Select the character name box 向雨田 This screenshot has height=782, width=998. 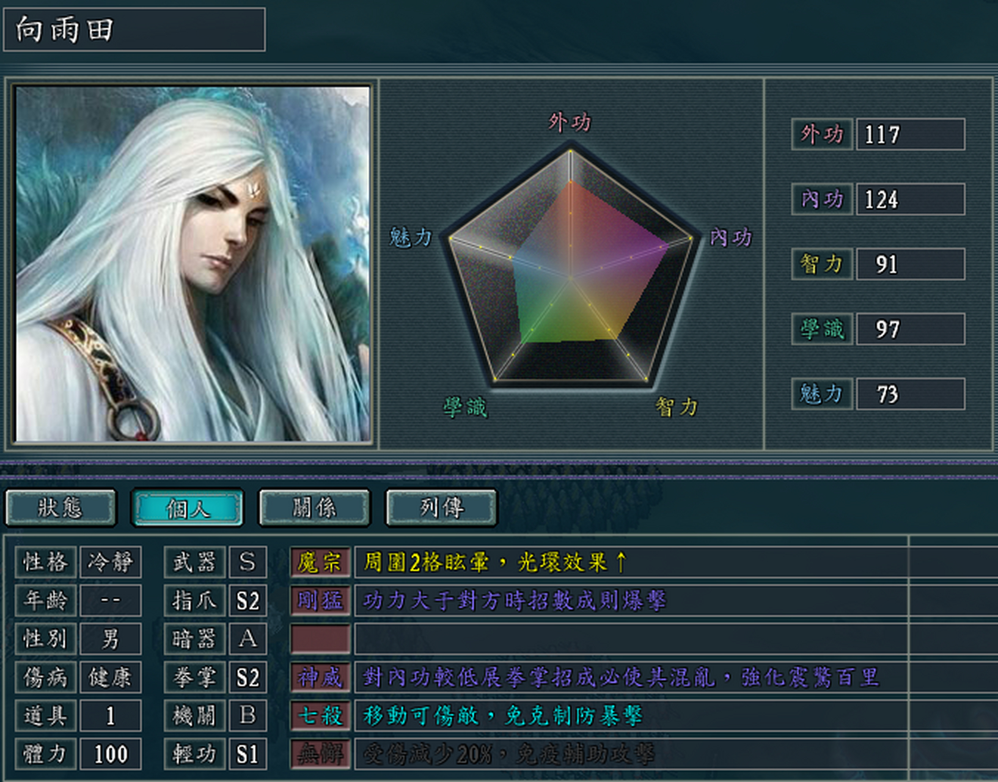134,29
